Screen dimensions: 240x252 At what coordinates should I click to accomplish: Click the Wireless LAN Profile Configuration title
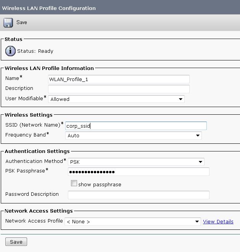click(x=49, y=8)
